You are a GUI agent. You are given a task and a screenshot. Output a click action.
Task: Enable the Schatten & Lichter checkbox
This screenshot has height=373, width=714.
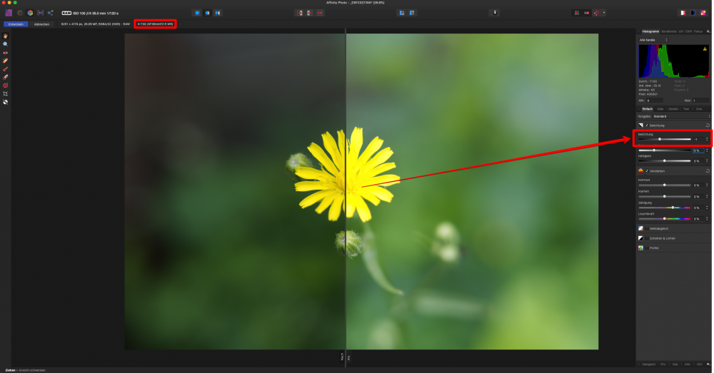pyautogui.click(x=647, y=238)
